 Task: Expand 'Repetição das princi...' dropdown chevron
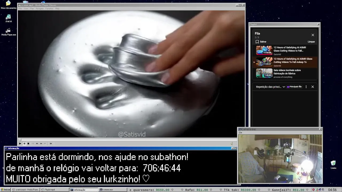pyautogui.click(x=284, y=87)
